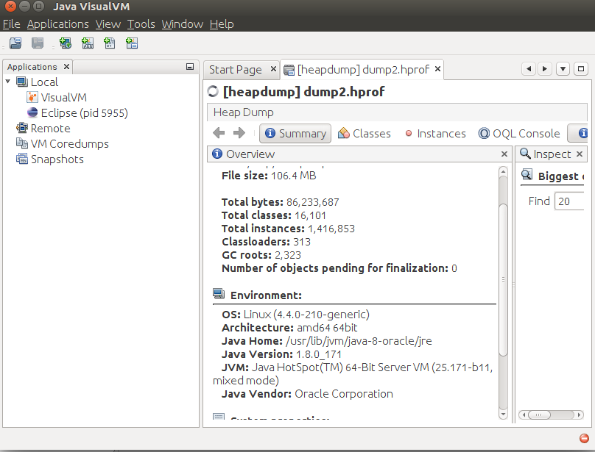Image resolution: width=595 pixels, height=452 pixels.
Task: Close the Overview section
Action: point(504,154)
